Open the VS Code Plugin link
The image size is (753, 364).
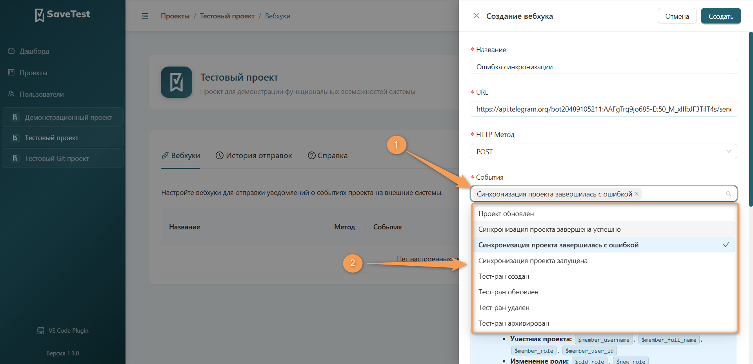[x=63, y=331]
